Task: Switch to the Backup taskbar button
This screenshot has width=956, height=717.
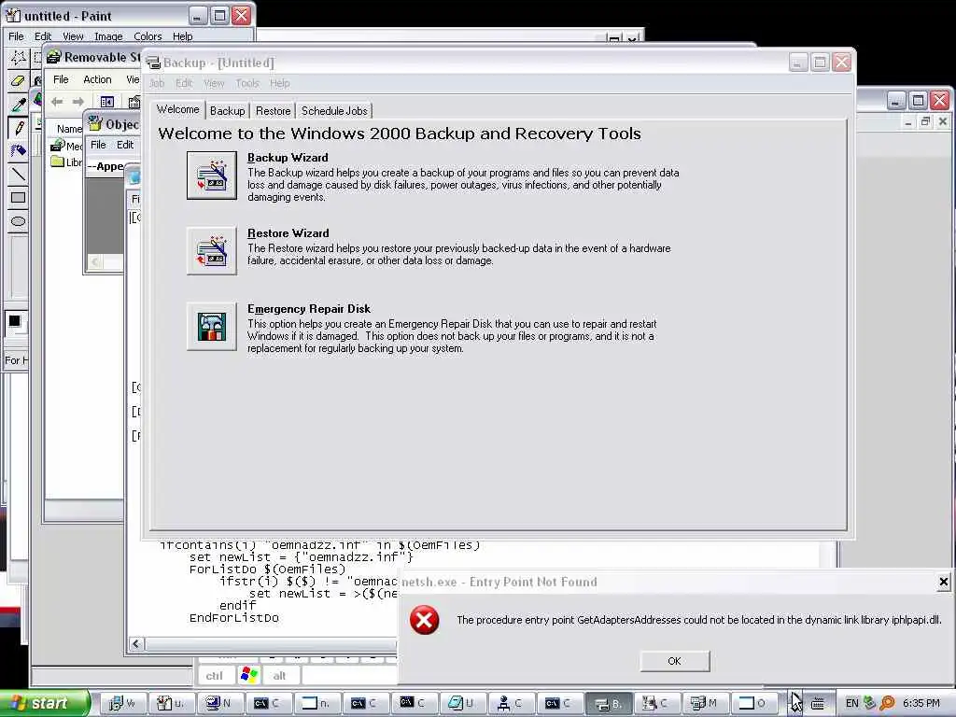Action: 610,704
